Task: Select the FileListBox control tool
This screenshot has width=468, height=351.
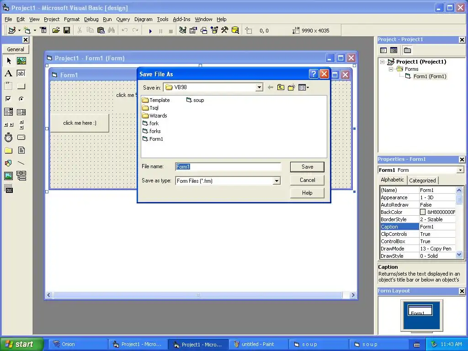Action: (21, 150)
